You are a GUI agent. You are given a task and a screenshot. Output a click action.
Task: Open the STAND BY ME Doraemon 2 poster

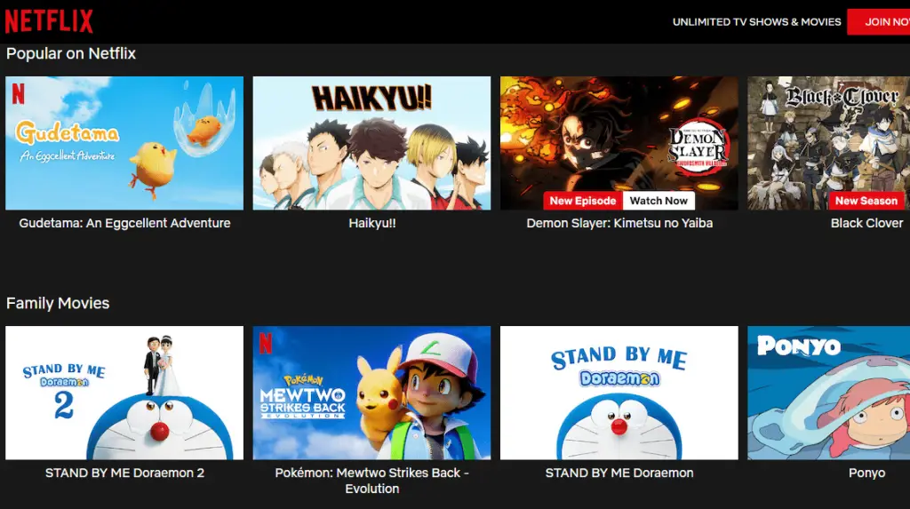click(x=124, y=393)
